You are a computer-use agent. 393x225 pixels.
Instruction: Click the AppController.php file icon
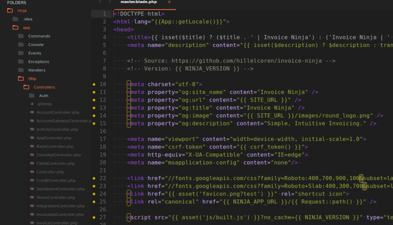pos(32,138)
